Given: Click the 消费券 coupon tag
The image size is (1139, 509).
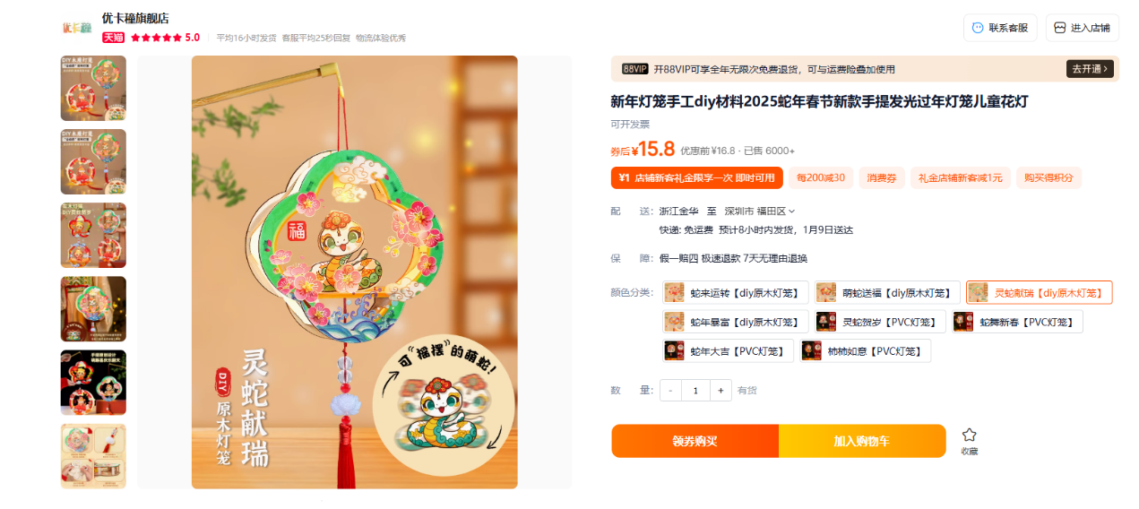Looking at the screenshot, I should click(x=882, y=177).
